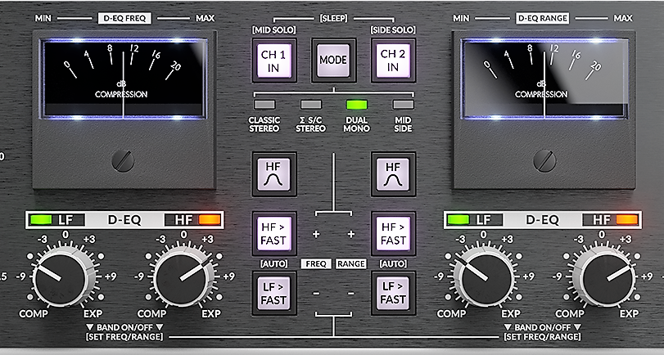
Task: Click left channel HF D-EQ knob
Action: tap(182, 277)
